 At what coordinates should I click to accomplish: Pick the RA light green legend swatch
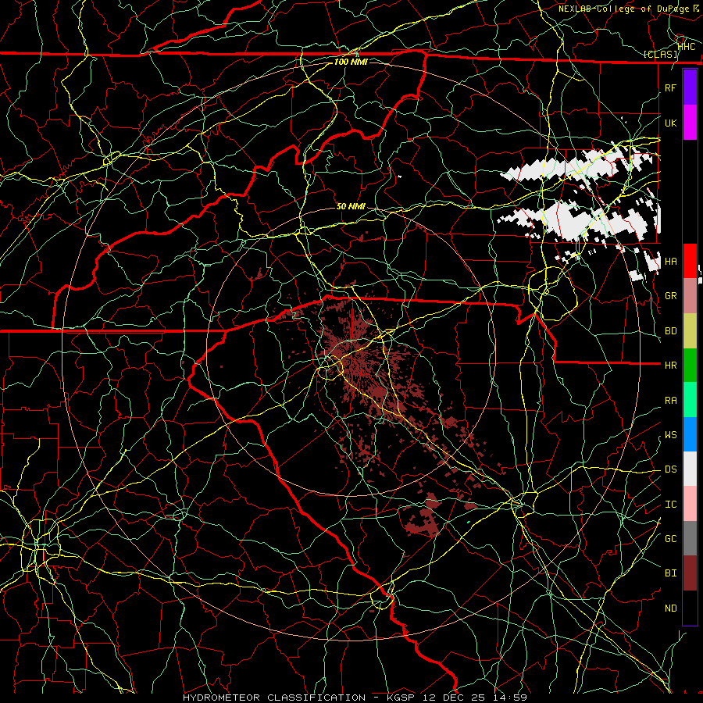[x=690, y=400]
